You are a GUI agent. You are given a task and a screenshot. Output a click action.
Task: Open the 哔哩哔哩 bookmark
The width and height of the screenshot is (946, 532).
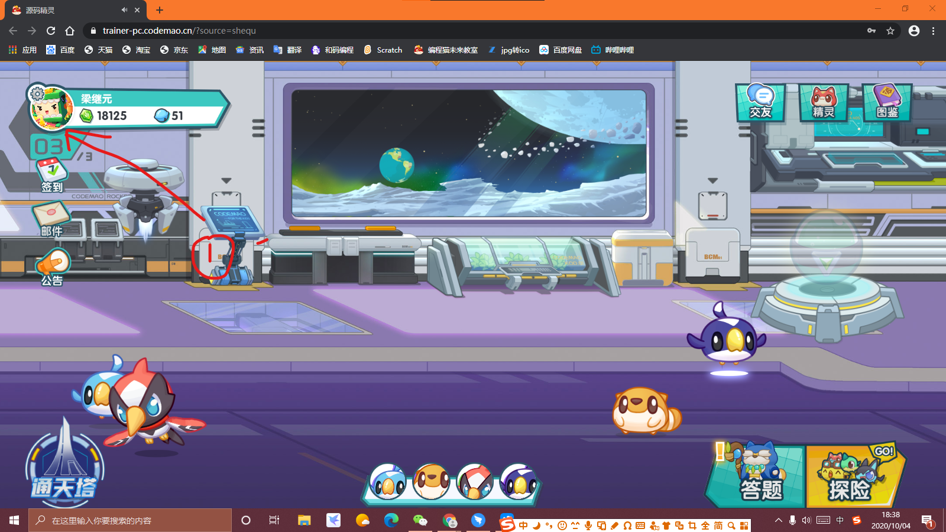click(x=613, y=50)
